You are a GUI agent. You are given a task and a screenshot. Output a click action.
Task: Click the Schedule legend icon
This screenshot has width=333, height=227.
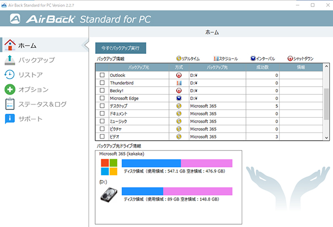[216, 59]
